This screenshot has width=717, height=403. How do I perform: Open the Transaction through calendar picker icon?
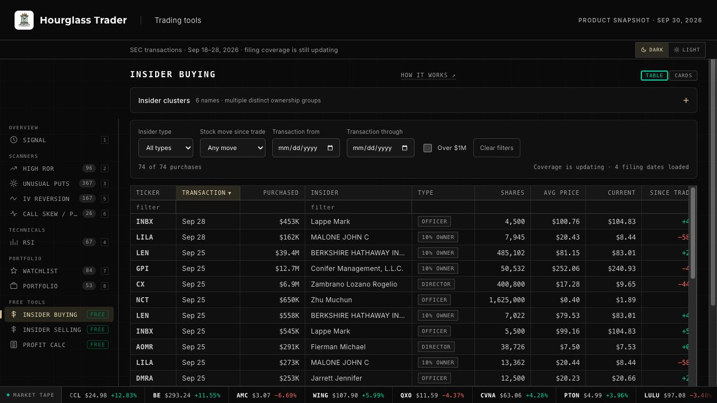click(x=404, y=148)
